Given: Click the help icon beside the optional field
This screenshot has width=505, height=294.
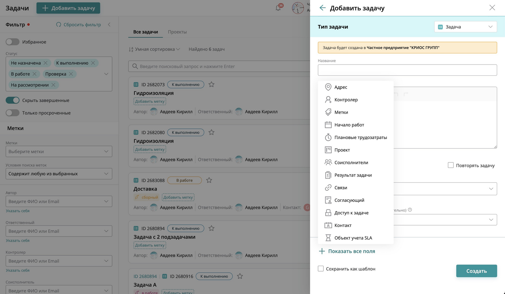Looking at the screenshot, I should tap(410, 210).
